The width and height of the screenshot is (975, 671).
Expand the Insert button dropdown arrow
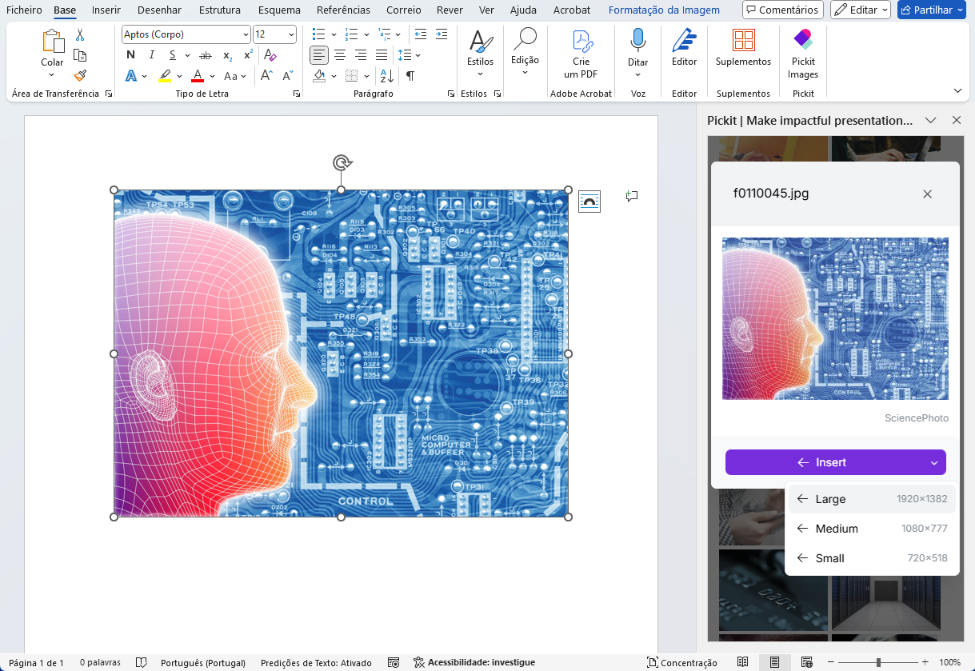pyautogui.click(x=933, y=462)
